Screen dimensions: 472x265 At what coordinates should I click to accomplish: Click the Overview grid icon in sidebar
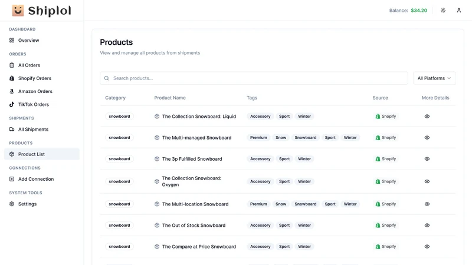click(x=12, y=40)
